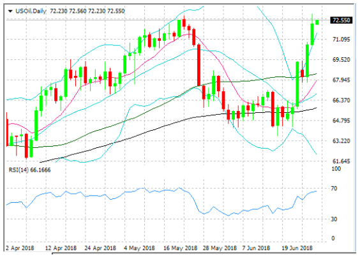
Task: Click the large red candle after 16 May
Action: (199, 65)
